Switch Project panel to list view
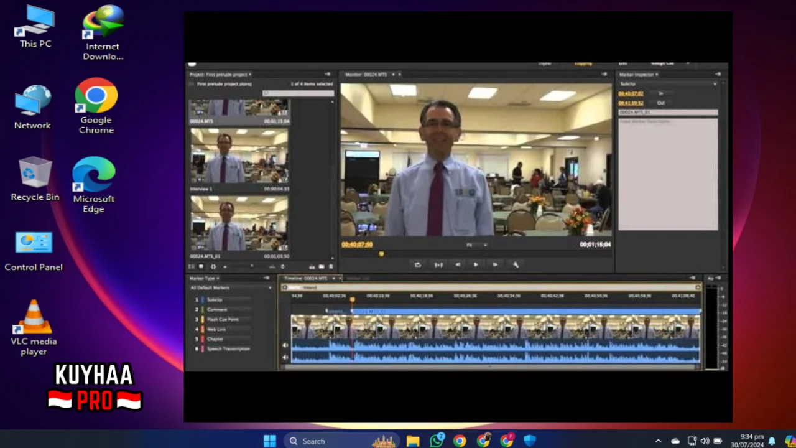796x448 pixels. coord(192,266)
